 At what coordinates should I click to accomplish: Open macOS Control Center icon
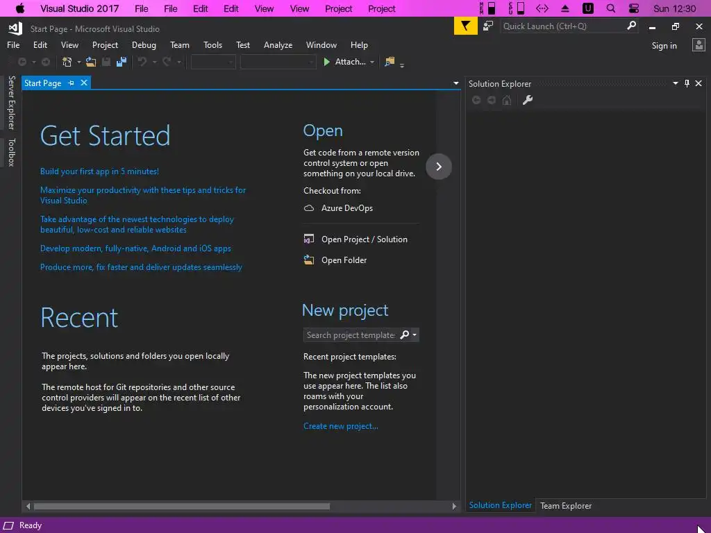coord(633,8)
